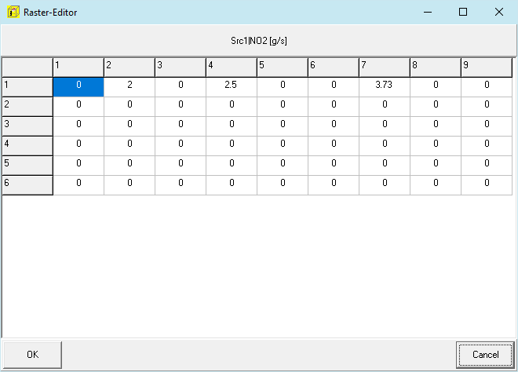Click column header 9
518x372 pixels.
(487, 67)
